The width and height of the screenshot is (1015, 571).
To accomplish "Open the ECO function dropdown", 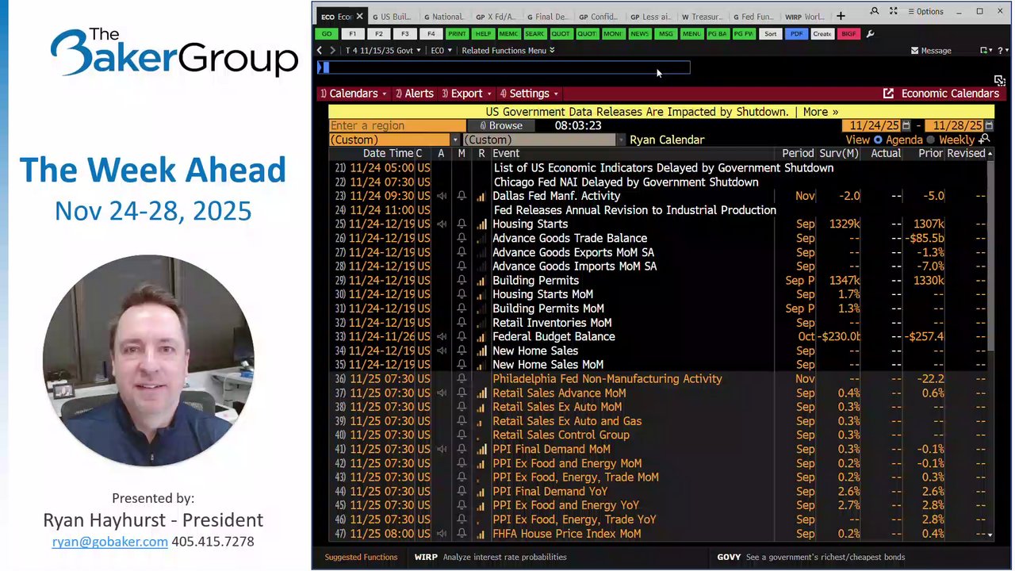I will tap(441, 51).
